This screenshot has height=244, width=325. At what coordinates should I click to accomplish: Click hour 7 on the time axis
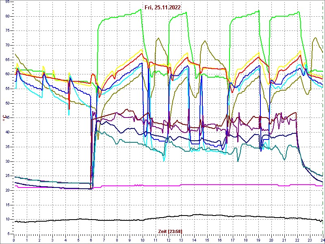104,240
